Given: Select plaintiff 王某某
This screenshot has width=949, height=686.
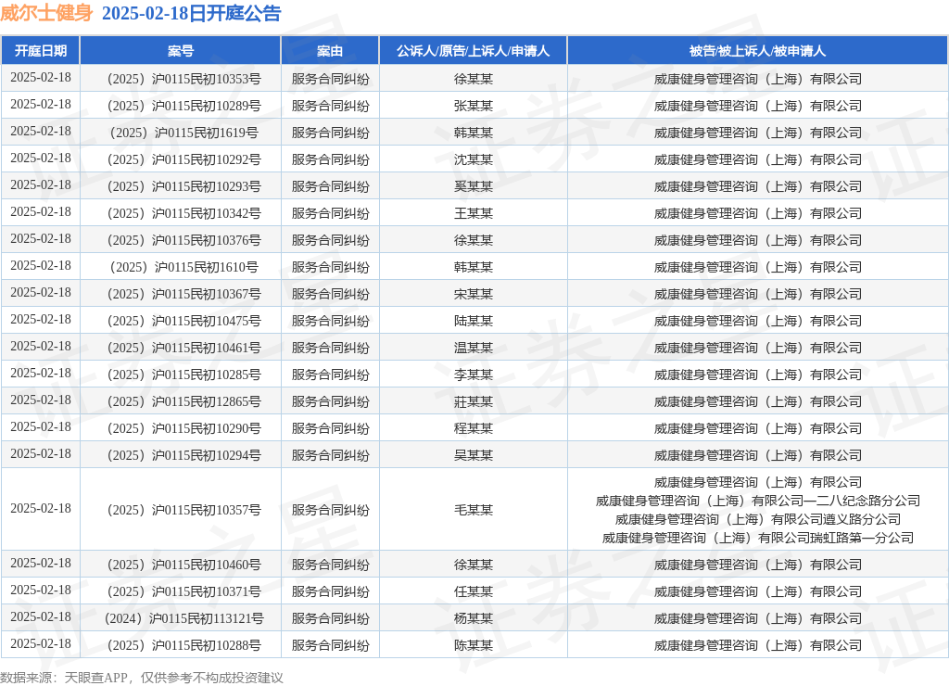Looking at the screenshot, I should pyautogui.click(x=474, y=213).
